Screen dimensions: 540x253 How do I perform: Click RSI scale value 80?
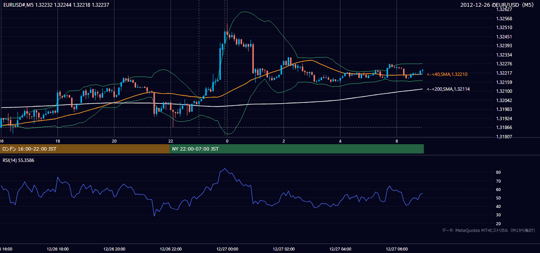[x=498, y=172]
